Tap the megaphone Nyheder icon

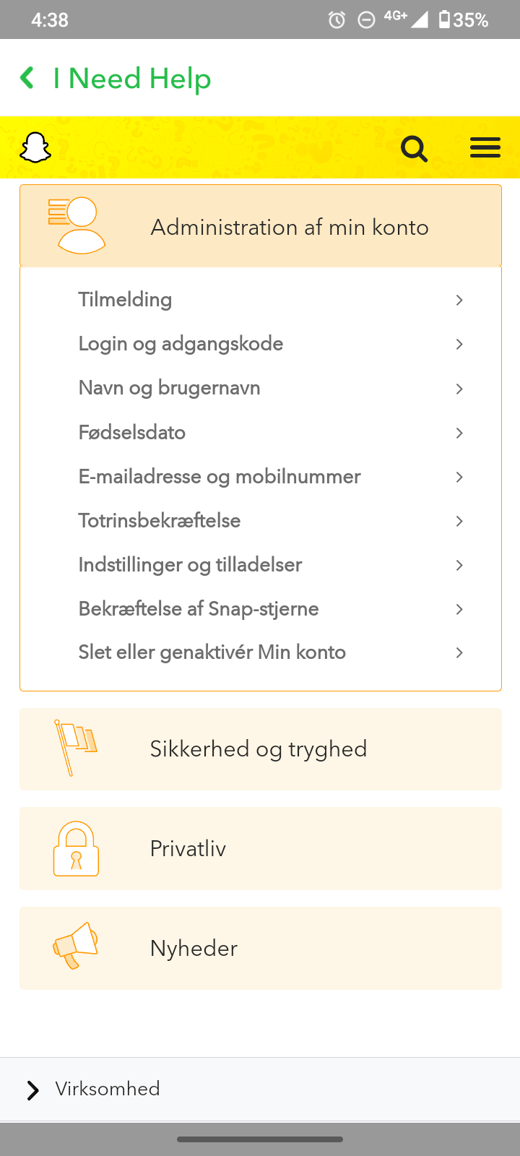coord(76,945)
